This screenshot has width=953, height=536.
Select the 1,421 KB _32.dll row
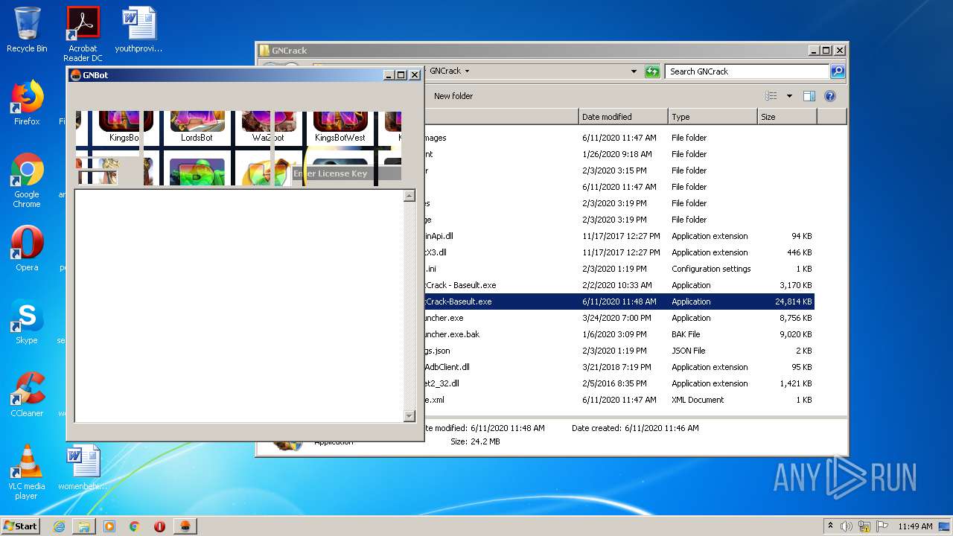coord(619,383)
